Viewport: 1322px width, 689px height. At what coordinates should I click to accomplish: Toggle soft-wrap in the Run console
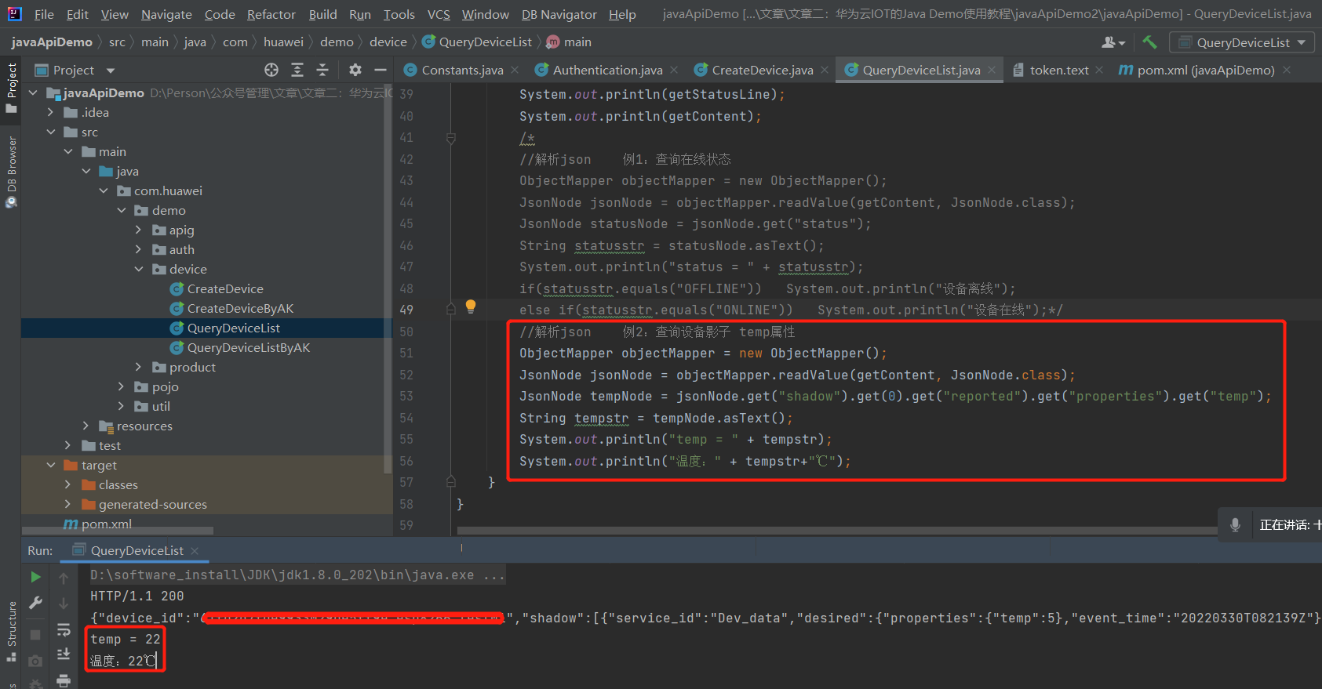64,629
